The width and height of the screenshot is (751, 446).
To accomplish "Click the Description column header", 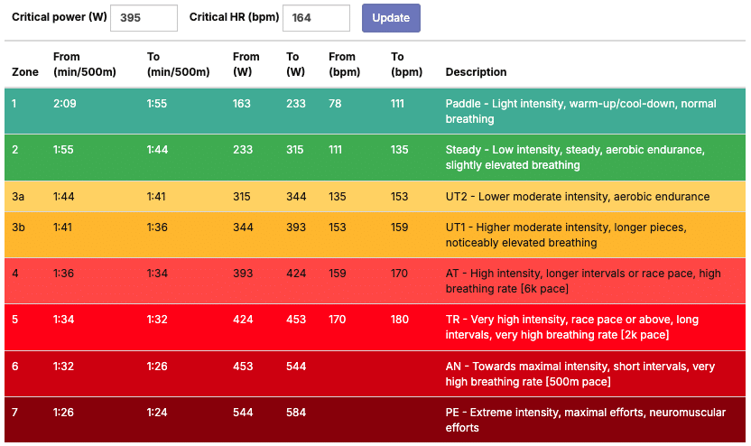I will click(x=476, y=72).
